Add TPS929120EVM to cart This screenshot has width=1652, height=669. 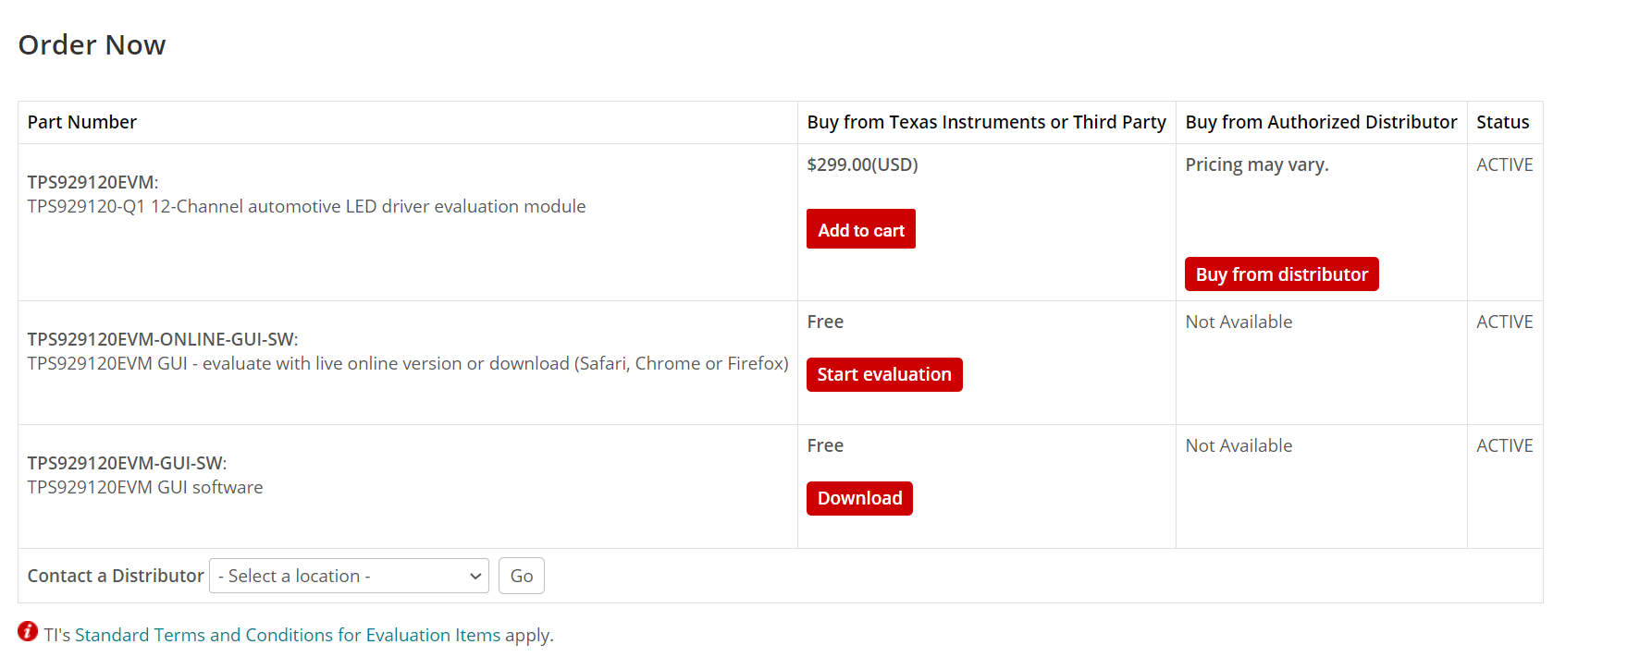(861, 229)
